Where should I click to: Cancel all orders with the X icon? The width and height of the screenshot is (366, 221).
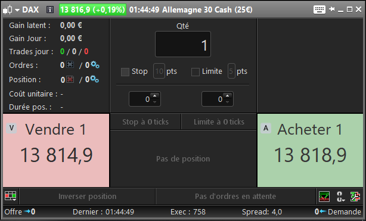70,64
